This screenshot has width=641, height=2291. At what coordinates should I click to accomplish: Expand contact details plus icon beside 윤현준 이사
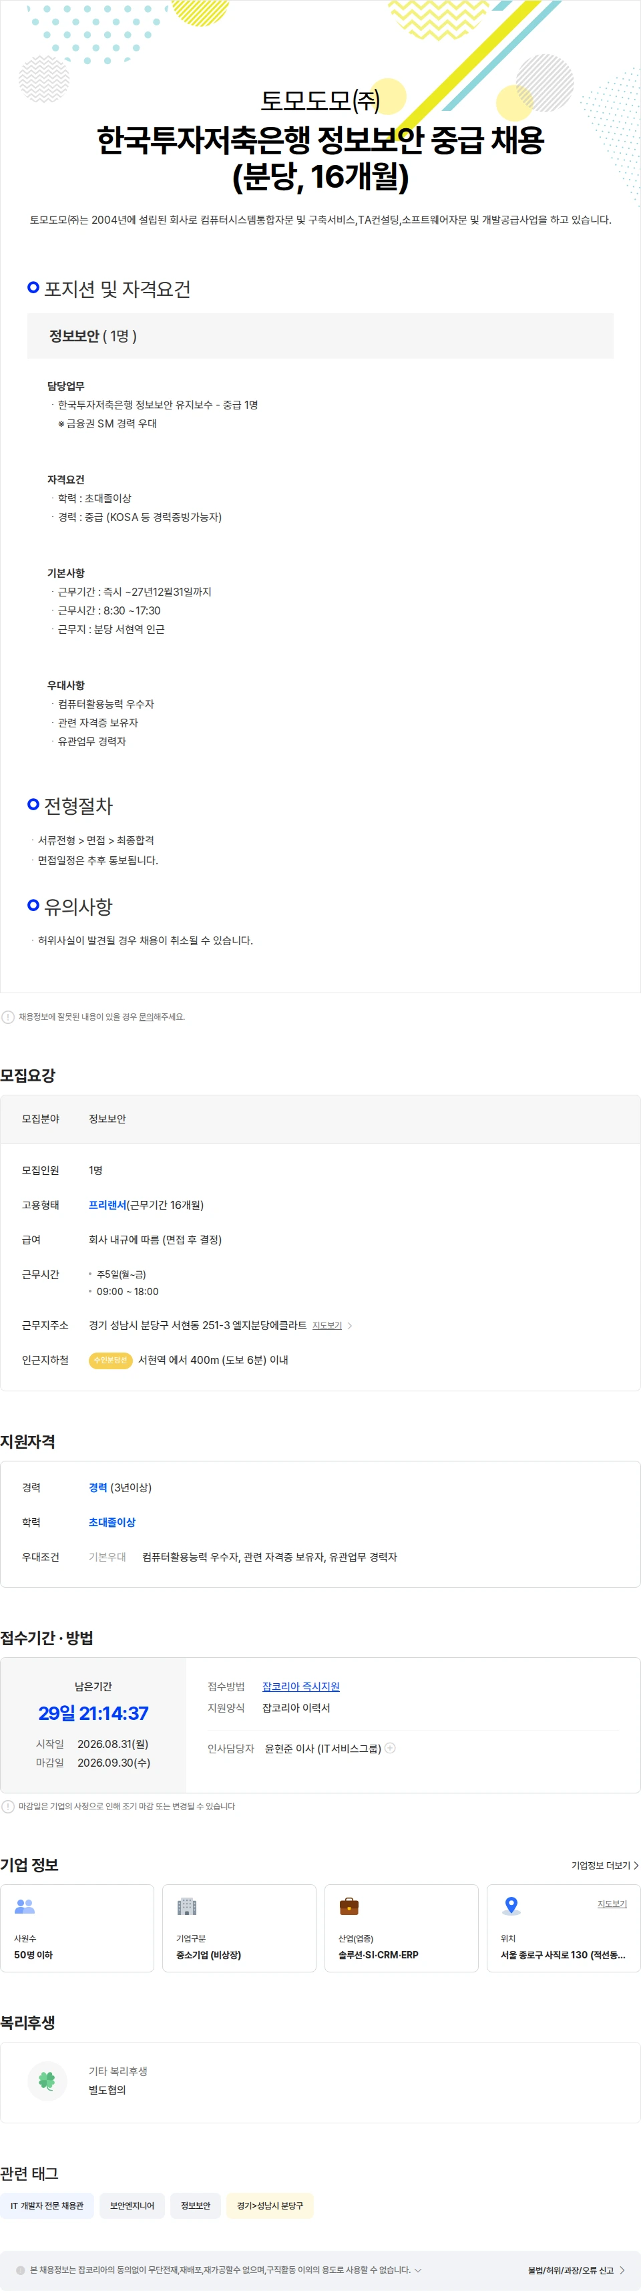pos(389,1747)
